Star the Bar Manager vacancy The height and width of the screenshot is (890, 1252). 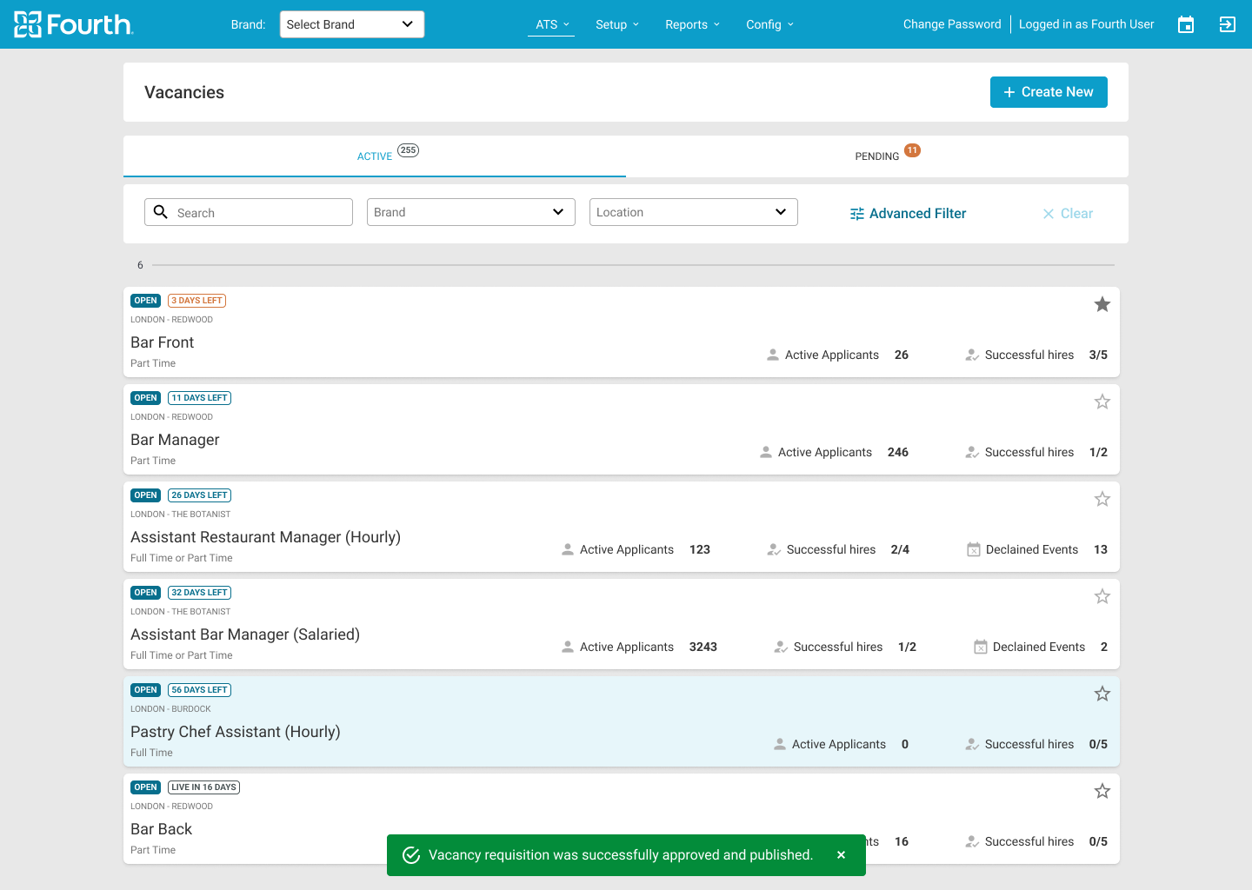pyautogui.click(x=1102, y=402)
